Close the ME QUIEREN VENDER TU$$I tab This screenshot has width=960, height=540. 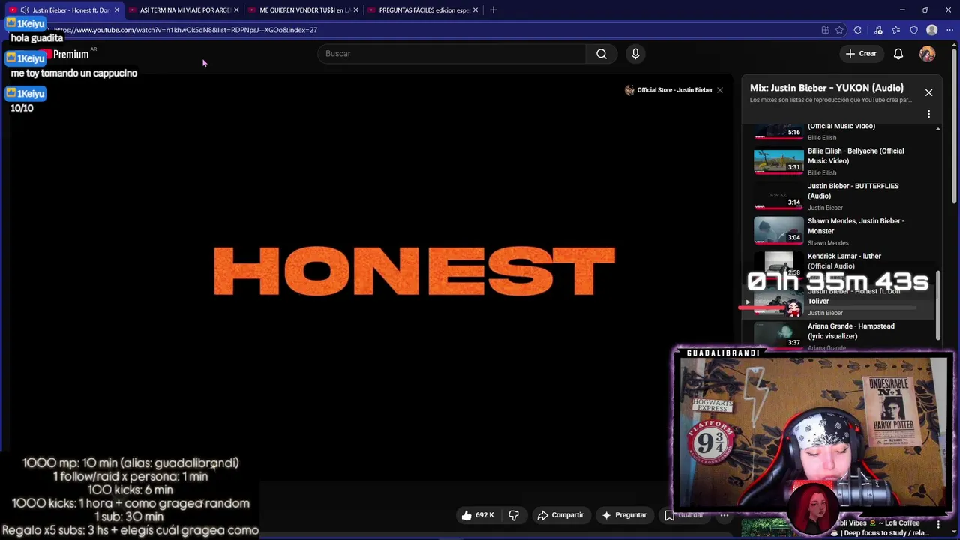click(356, 10)
